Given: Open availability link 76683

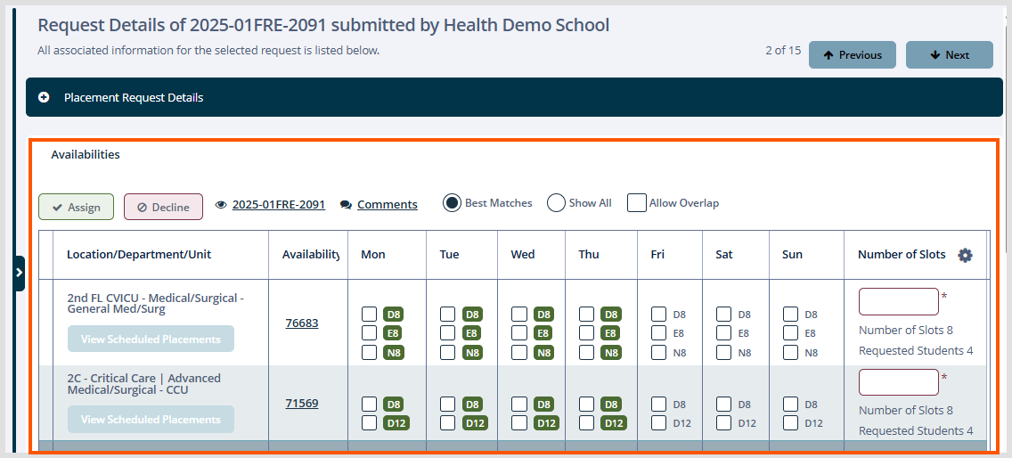Looking at the screenshot, I should [x=302, y=323].
